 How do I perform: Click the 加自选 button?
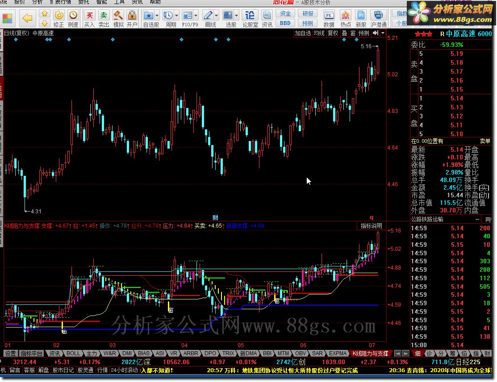click(x=303, y=33)
